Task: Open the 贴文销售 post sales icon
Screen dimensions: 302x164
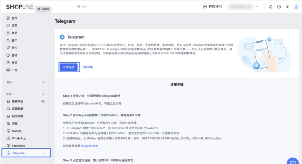Action: (x=8, y=116)
